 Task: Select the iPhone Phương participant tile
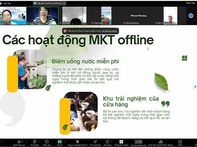[x=138, y=16]
